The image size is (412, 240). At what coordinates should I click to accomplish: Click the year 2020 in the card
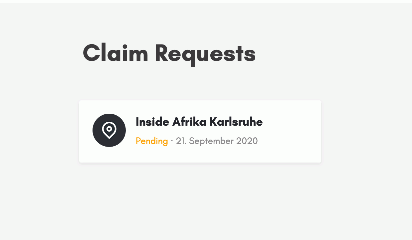(x=247, y=141)
